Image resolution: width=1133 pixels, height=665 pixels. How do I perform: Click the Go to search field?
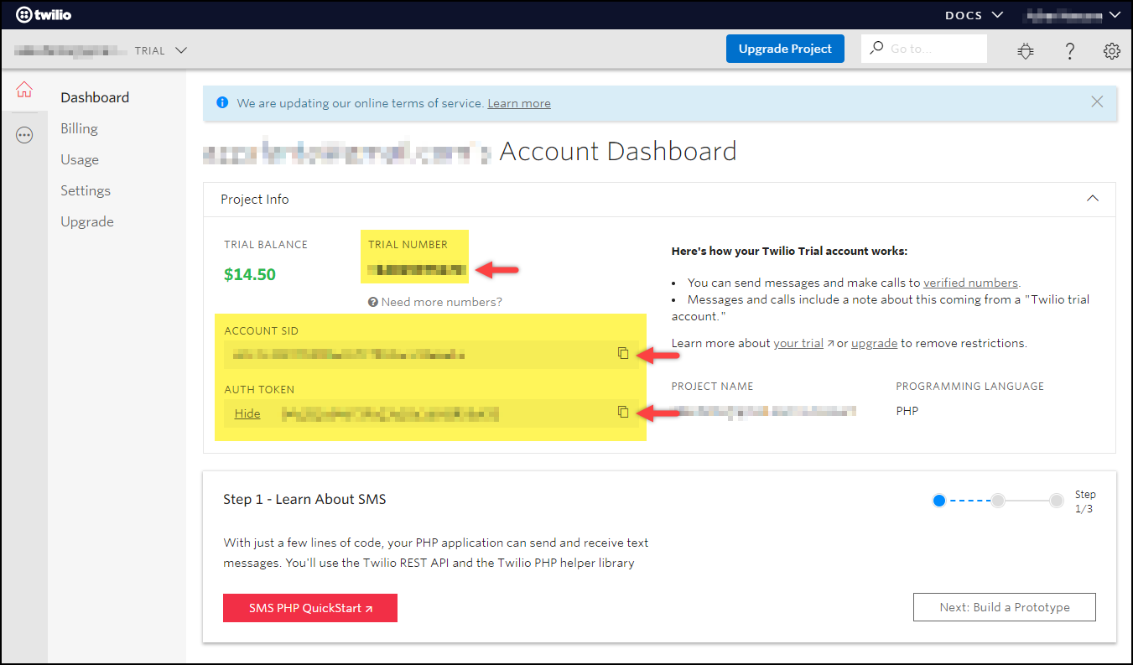(x=924, y=49)
